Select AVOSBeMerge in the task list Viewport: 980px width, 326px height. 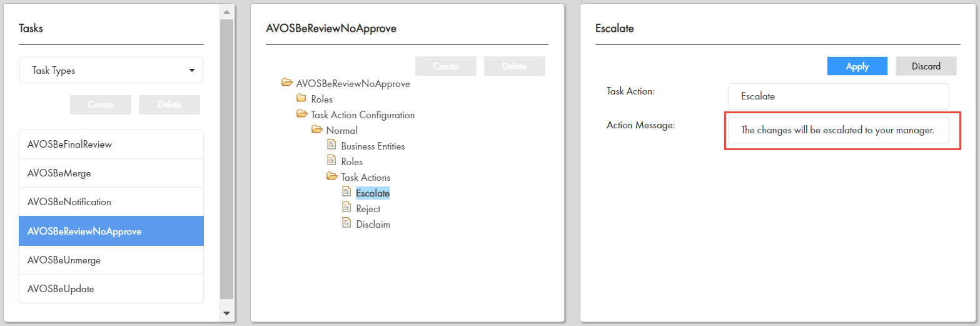point(111,173)
